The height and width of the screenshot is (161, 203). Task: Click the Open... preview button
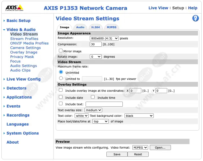pyautogui.click(x=160, y=147)
